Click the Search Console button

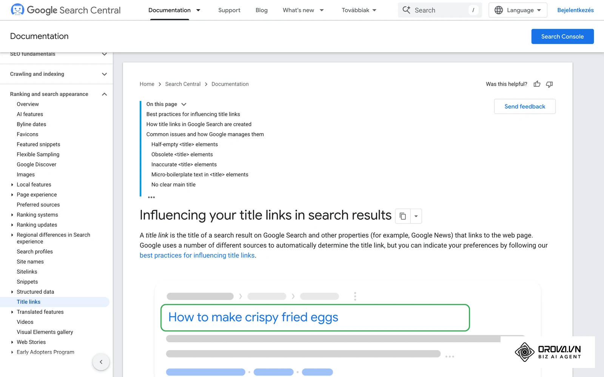tap(562, 37)
